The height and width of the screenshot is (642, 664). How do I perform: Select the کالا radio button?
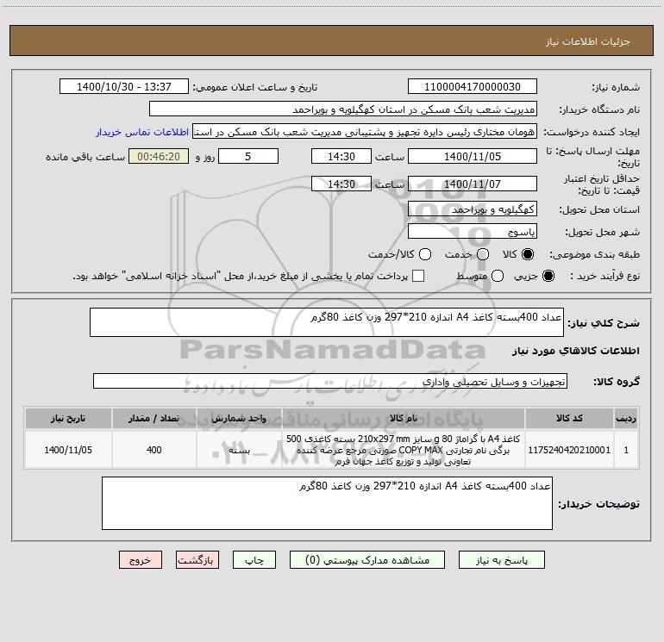point(528,254)
